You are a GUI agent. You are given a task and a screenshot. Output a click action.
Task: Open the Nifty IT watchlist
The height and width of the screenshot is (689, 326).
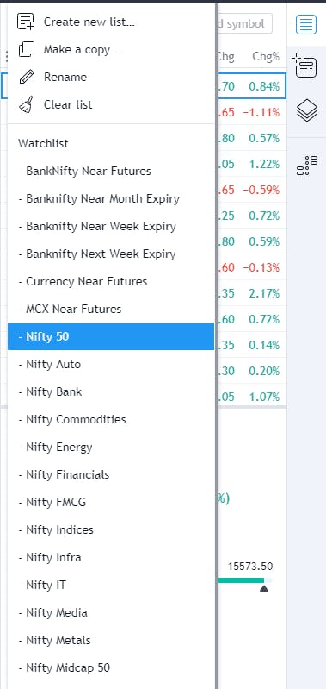click(111, 585)
